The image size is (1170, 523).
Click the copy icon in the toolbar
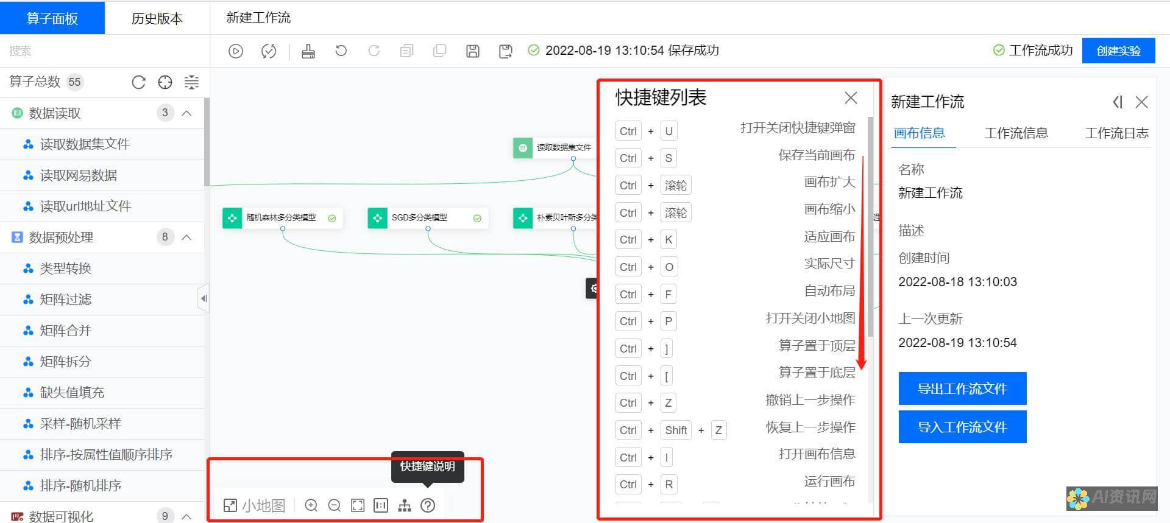pyautogui.click(x=406, y=51)
